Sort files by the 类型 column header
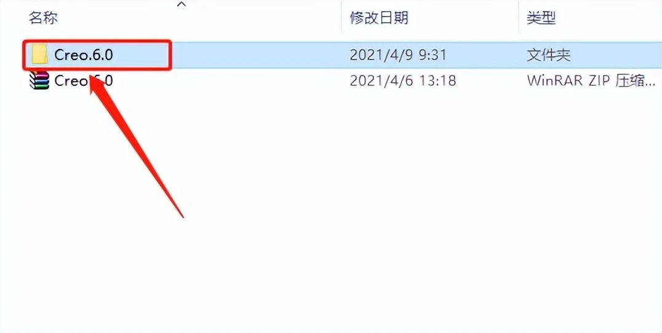The height and width of the screenshot is (333, 662). [x=541, y=18]
